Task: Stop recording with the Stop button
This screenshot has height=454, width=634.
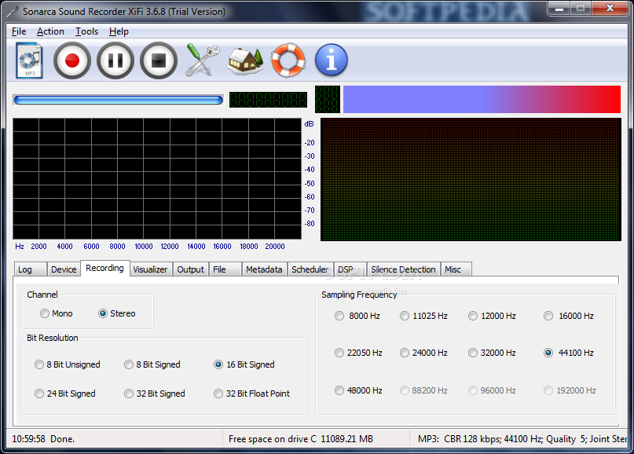Action: tap(159, 60)
